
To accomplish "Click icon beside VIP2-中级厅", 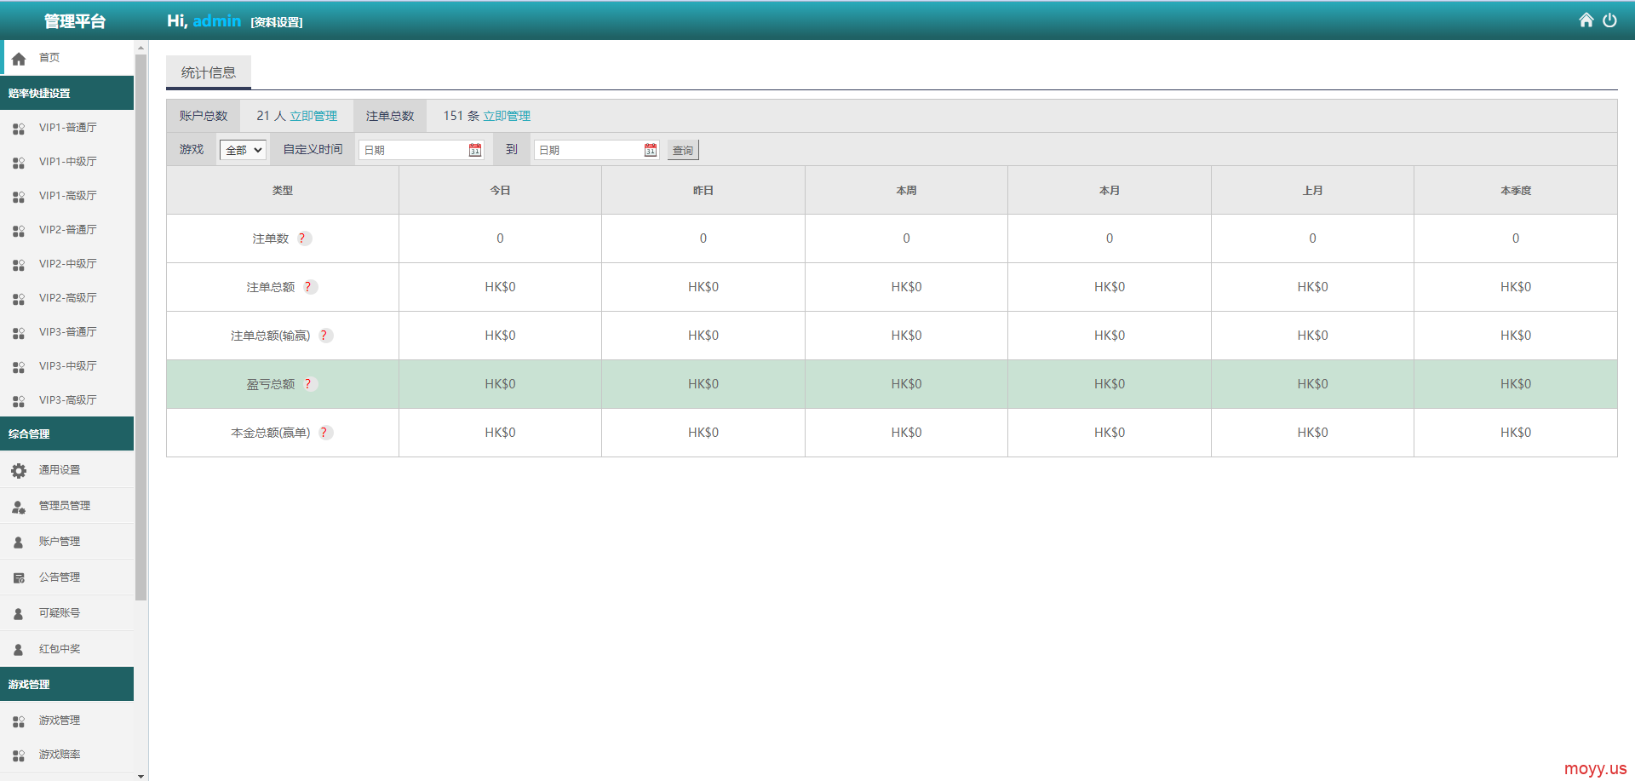I will click(x=19, y=265).
